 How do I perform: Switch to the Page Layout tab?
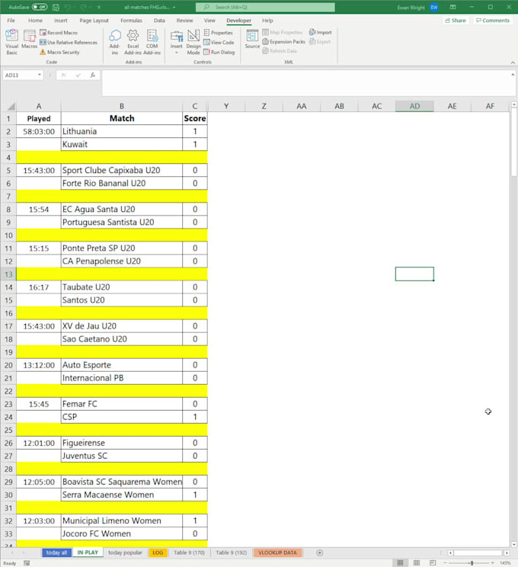[x=94, y=21]
